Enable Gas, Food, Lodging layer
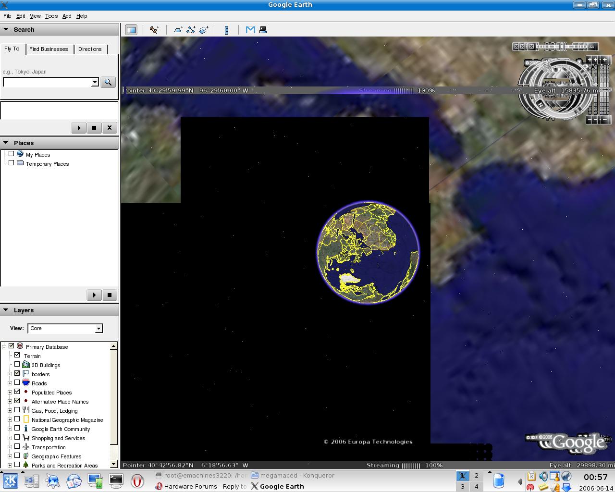This screenshot has height=492, width=615. pyautogui.click(x=17, y=410)
